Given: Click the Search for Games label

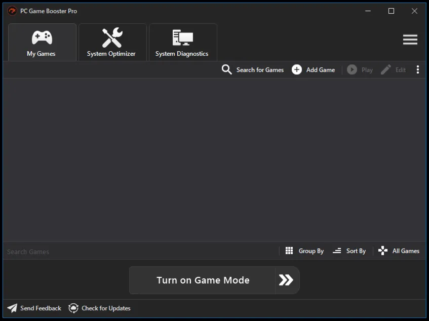Looking at the screenshot, I should tap(260, 70).
